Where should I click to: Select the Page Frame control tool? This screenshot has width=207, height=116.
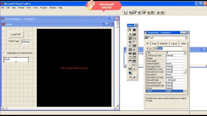coord(134,57)
